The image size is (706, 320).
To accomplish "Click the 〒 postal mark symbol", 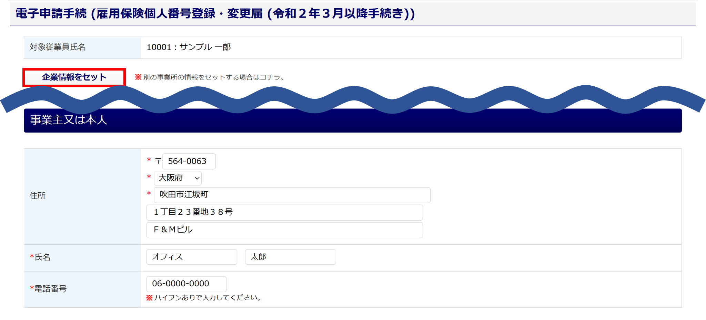I will [158, 161].
